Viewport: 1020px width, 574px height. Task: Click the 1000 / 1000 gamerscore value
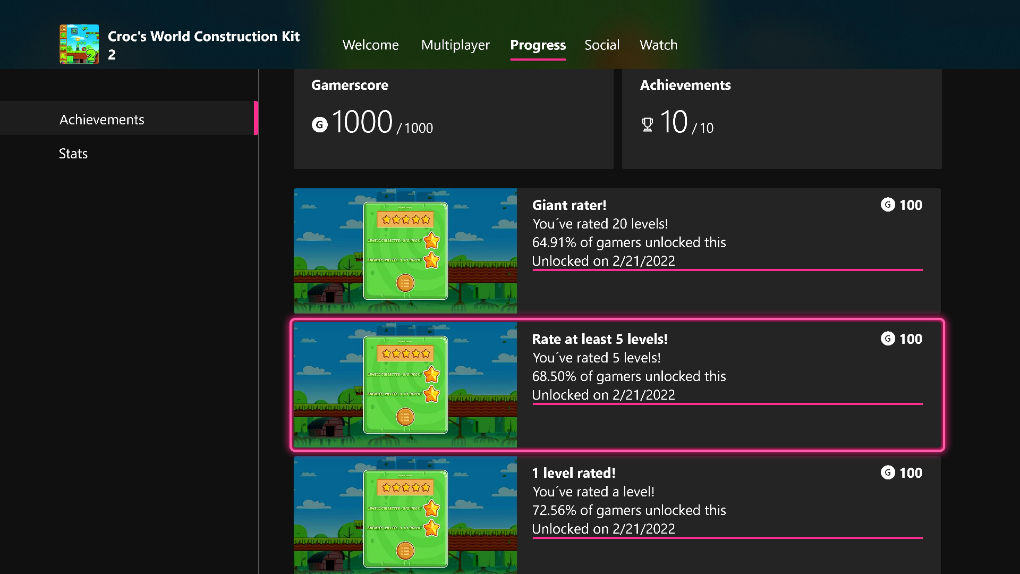382,122
